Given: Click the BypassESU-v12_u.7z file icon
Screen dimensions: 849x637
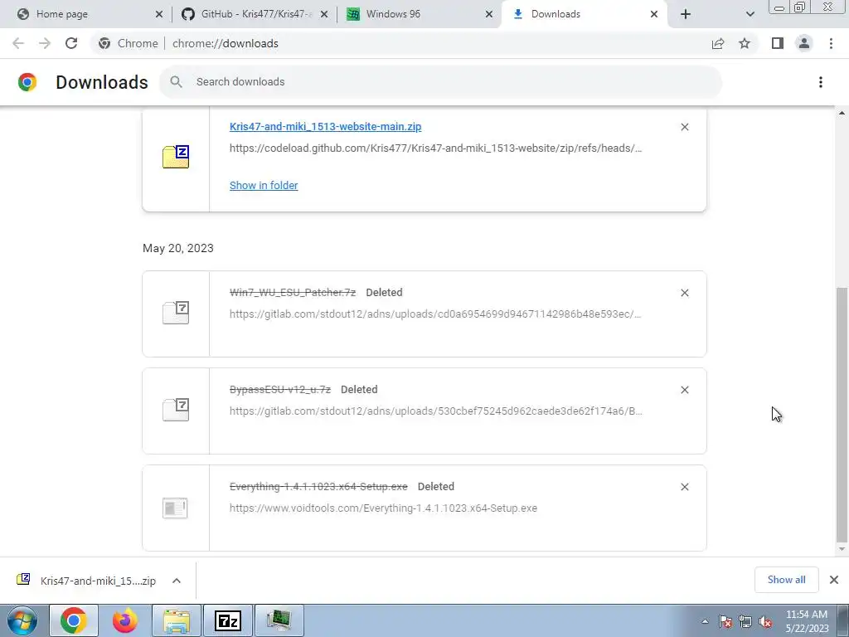Looking at the screenshot, I should (176, 410).
